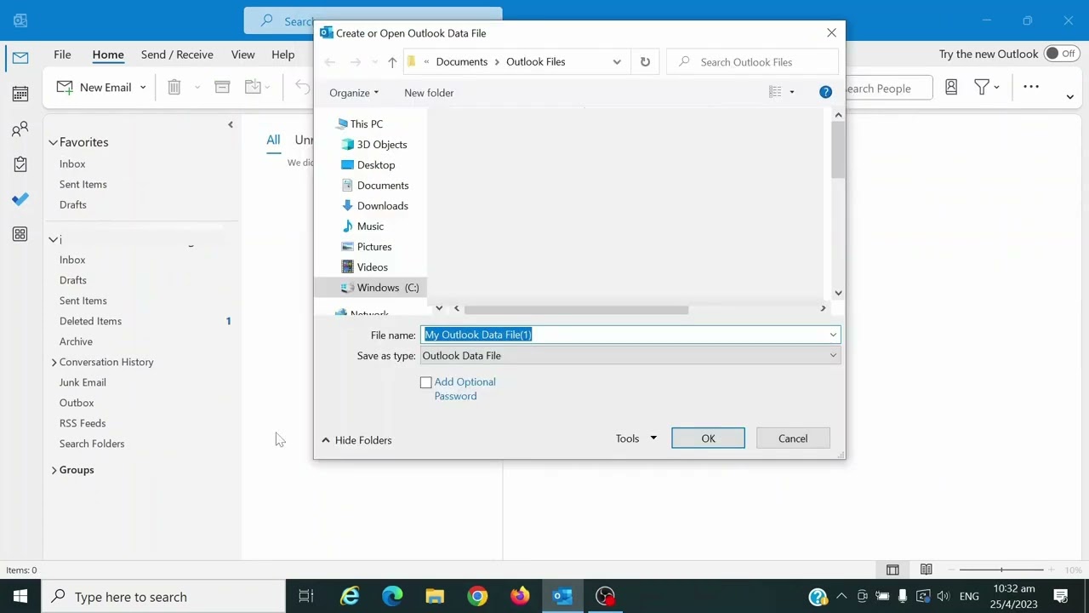Open the Send / Receive tab
Image resolution: width=1089 pixels, height=613 pixels.
[177, 54]
